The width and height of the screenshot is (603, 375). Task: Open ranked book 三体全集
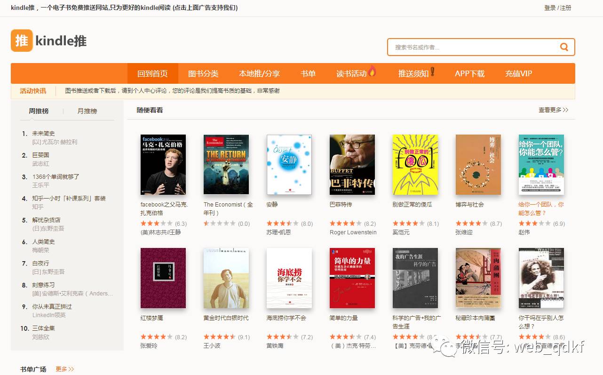coord(43,328)
